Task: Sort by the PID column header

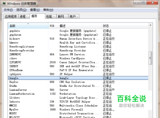Action: point(53,26)
